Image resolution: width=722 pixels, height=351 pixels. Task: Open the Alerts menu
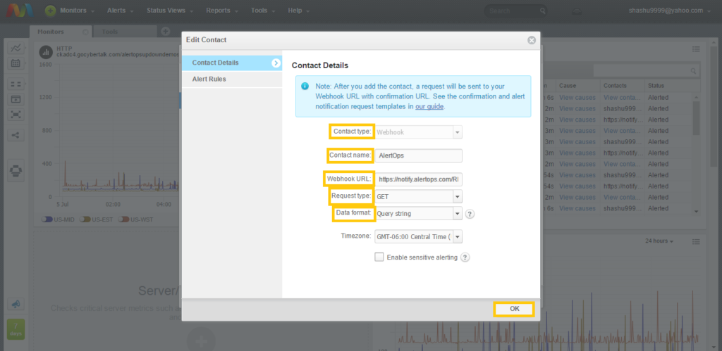(x=120, y=11)
